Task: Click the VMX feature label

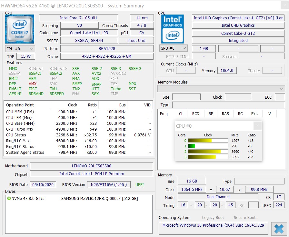Action: [33, 84]
